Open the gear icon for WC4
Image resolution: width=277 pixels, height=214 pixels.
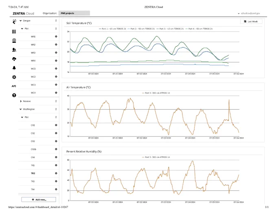coord(56,93)
